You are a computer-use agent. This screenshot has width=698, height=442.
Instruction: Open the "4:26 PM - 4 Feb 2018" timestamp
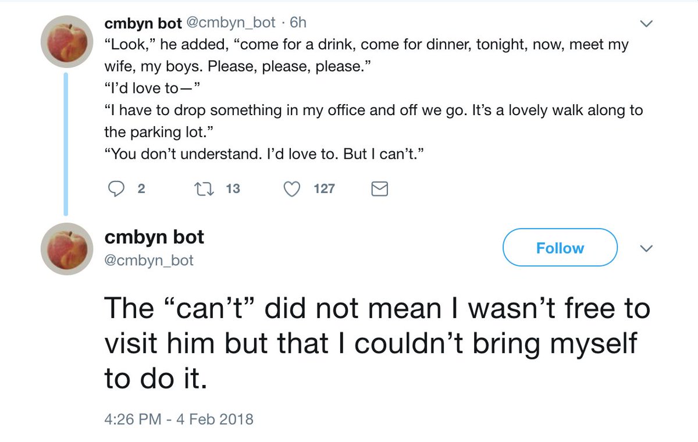179,419
